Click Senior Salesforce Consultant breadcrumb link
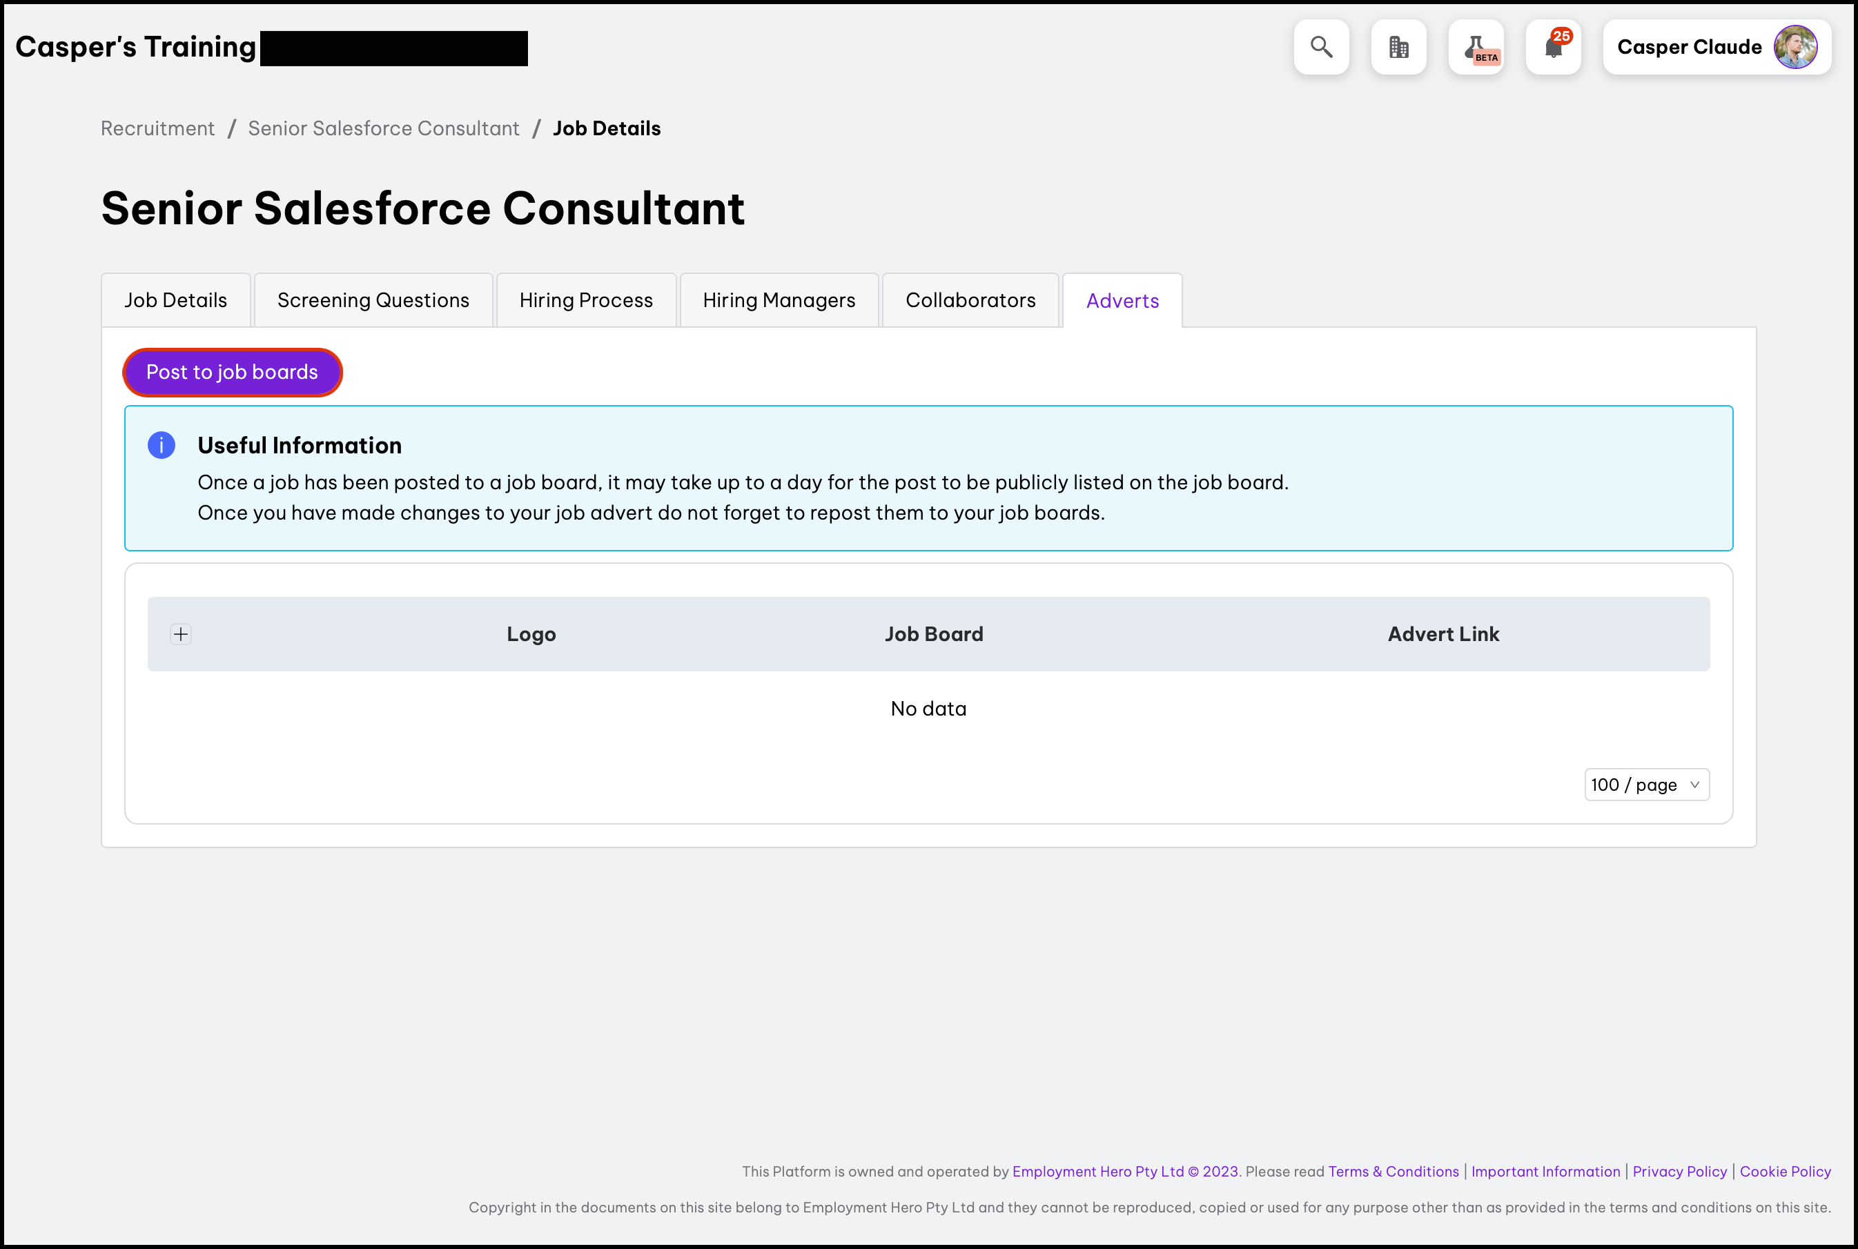This screenshot has height=1249, width=1858. click(x=383, y=128)
